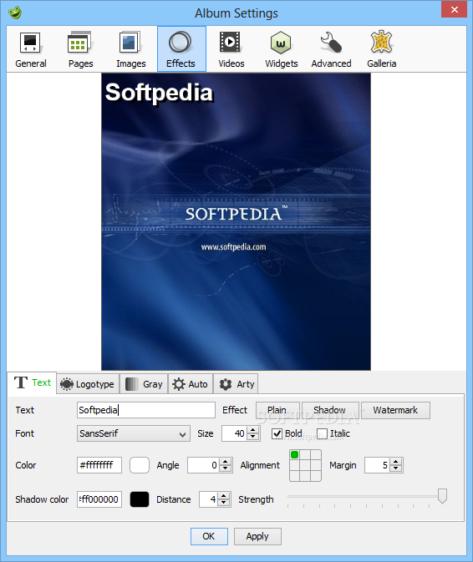Image resolution: width=473 pixels, height=562 pixels.
Task: Switch to the Text effect tab
Action: tap(33, 382)
